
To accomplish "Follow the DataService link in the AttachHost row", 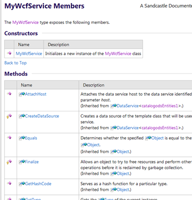I will (127, 106).
